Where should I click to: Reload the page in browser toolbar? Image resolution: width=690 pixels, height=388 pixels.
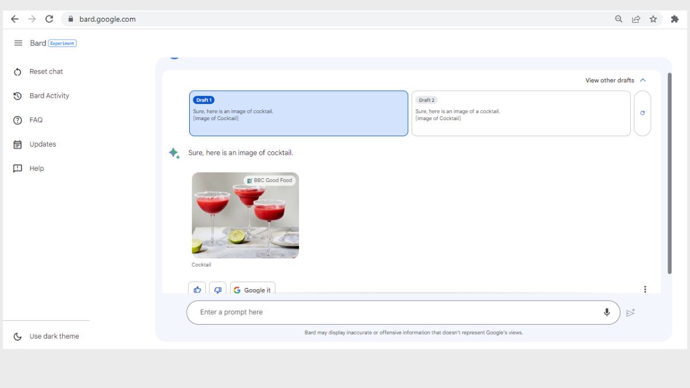point(49,19)
